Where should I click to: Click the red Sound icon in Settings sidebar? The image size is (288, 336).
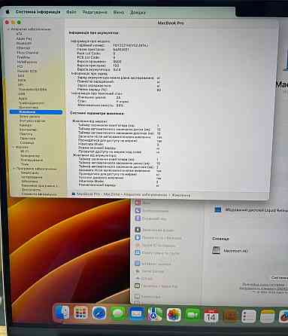click(138, 202)
